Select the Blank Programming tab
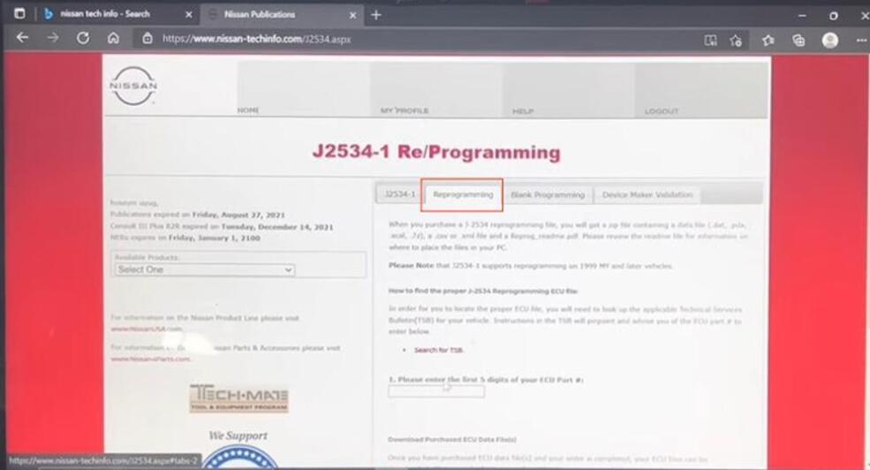 (548, 194)
